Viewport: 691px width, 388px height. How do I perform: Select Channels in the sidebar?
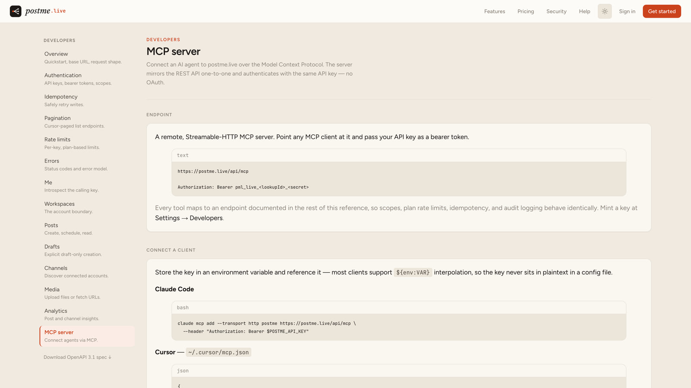point(87,272)
